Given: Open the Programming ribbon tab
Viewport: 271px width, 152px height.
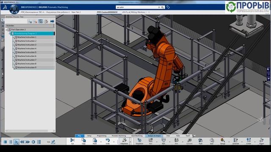Looking at the screenshot, I should click(102, 136).
